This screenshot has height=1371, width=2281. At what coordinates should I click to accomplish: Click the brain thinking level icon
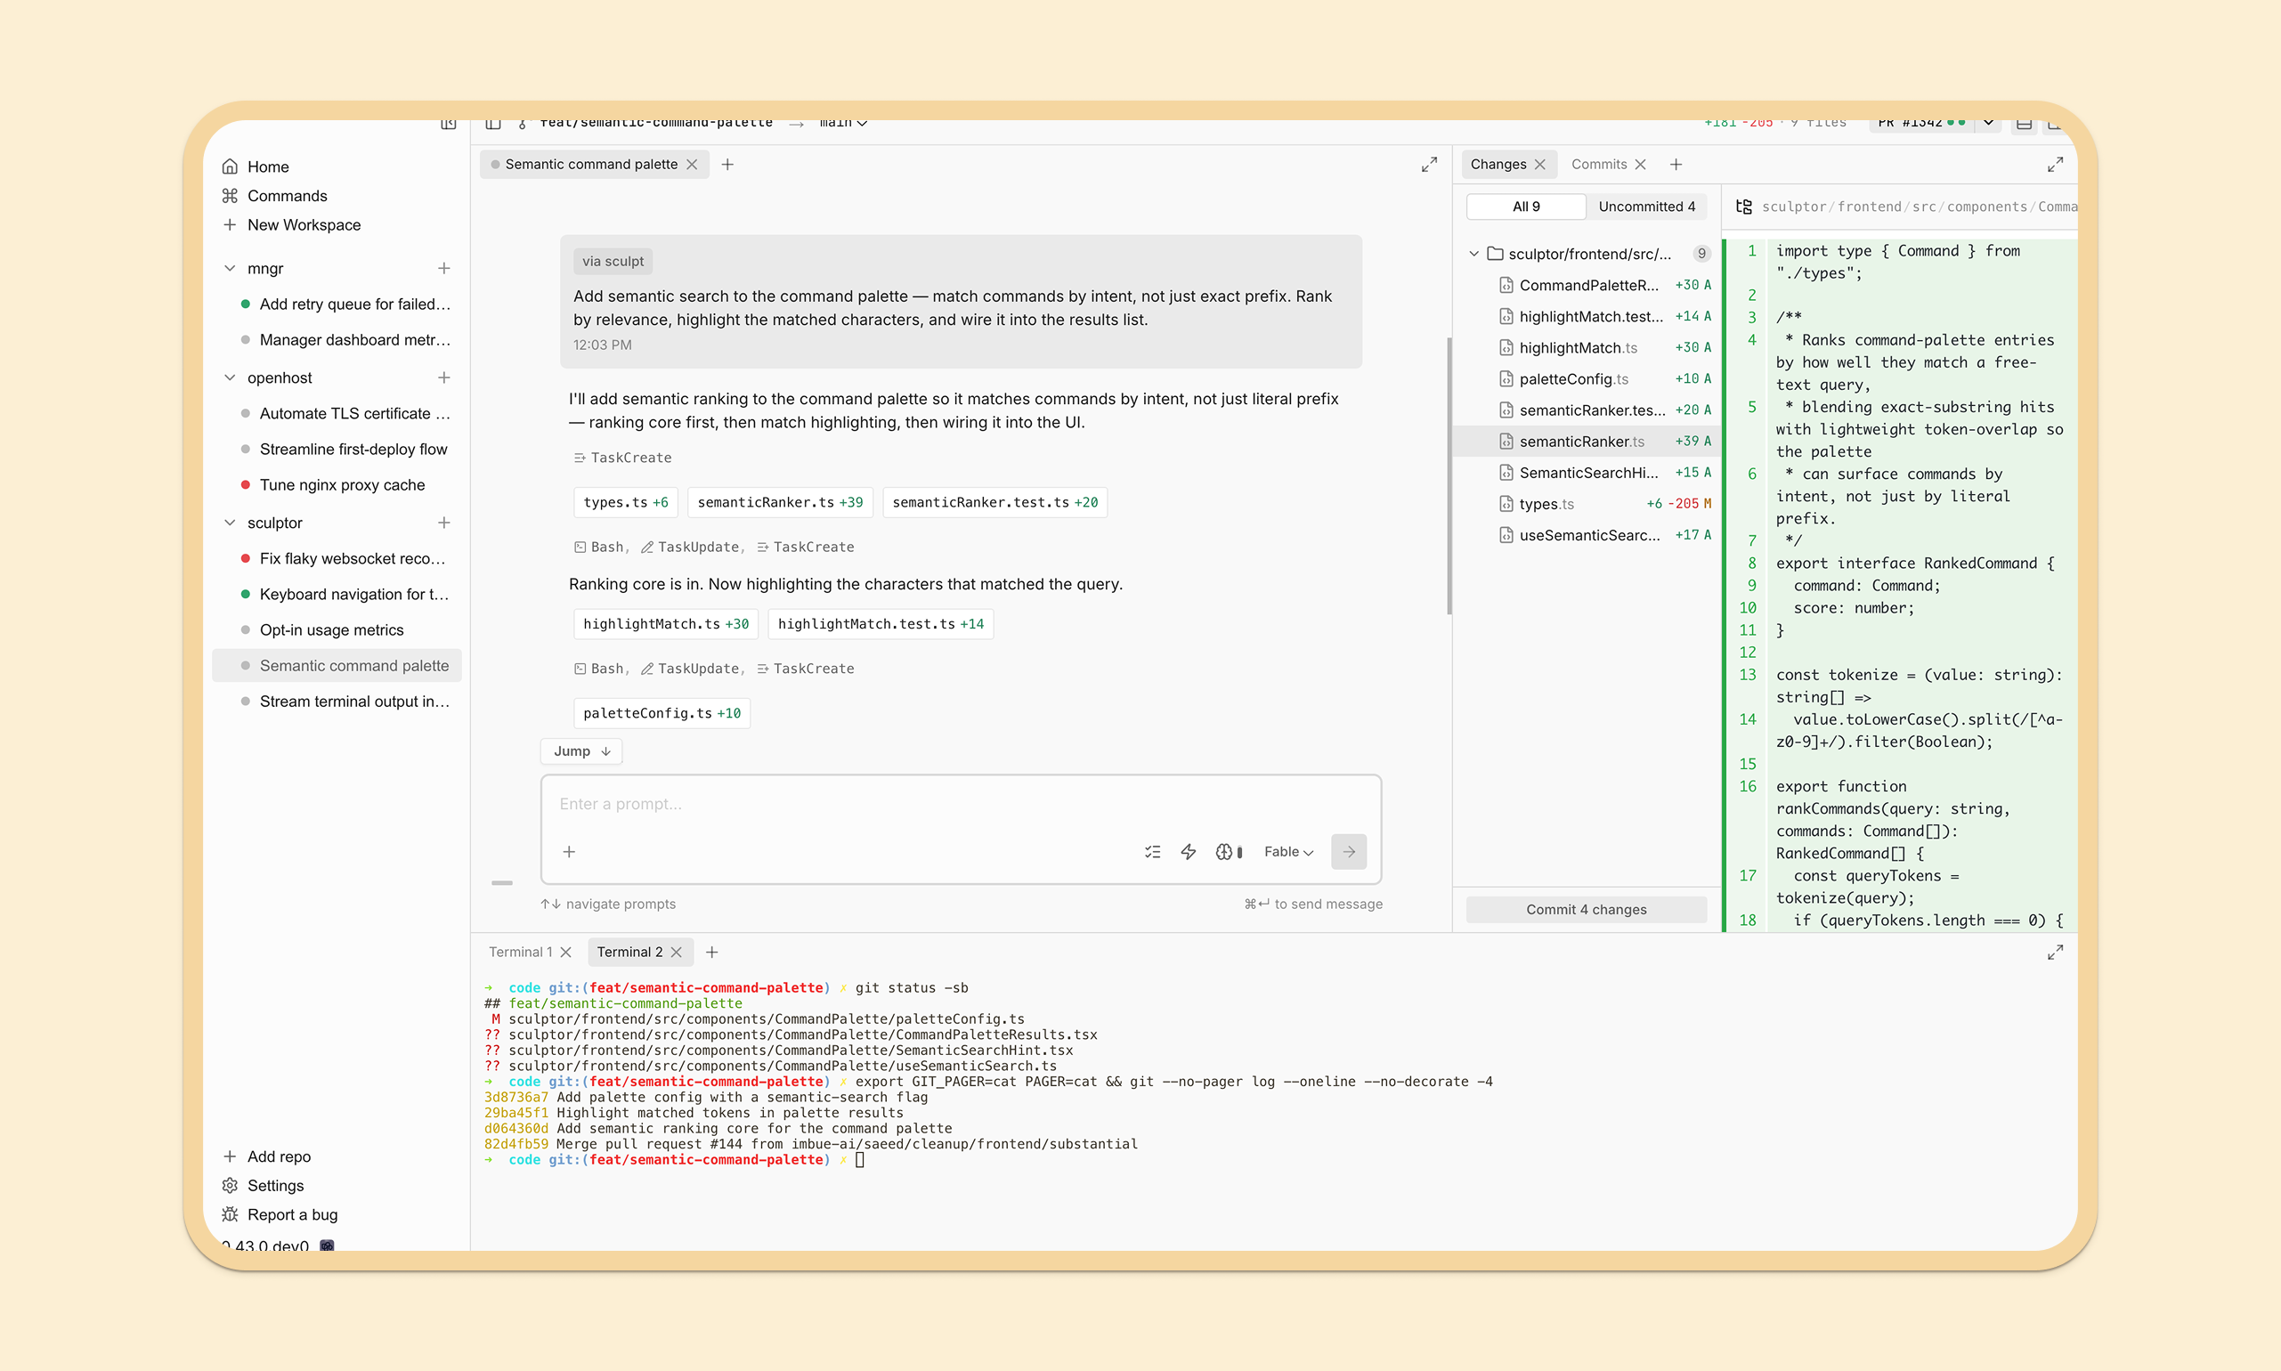coord(1228,852)
